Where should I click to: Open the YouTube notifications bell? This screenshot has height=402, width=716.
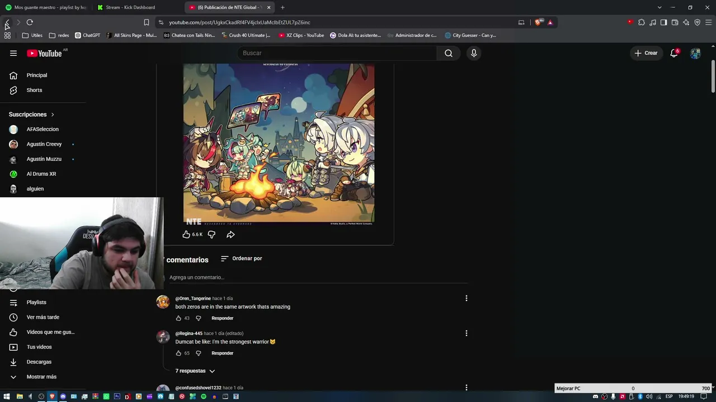point(674,53)
